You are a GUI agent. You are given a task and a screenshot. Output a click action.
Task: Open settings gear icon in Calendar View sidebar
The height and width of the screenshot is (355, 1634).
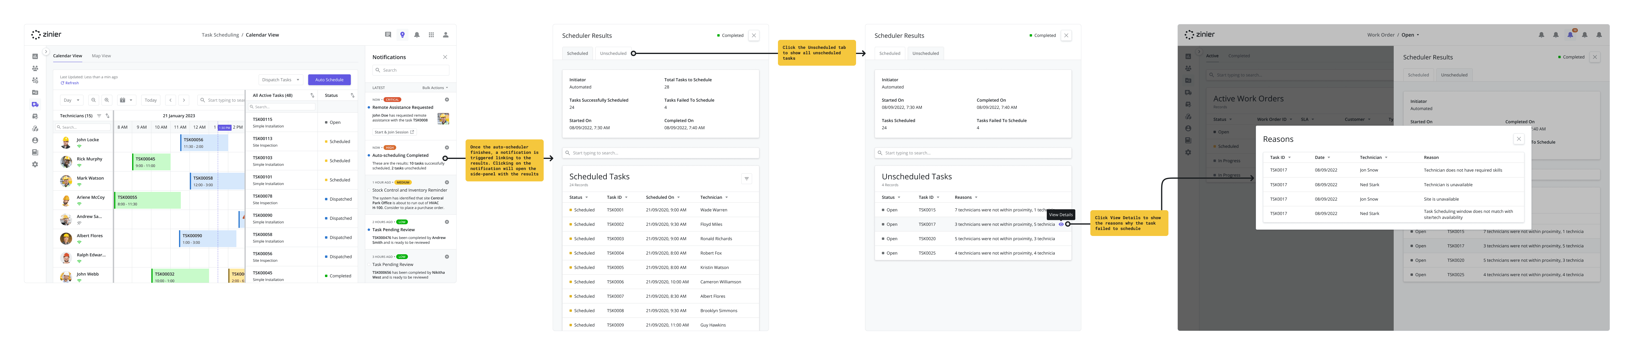click(35, 165)
